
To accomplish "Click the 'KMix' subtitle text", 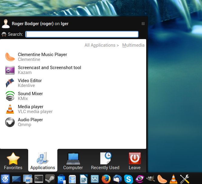I will [23, 99].
